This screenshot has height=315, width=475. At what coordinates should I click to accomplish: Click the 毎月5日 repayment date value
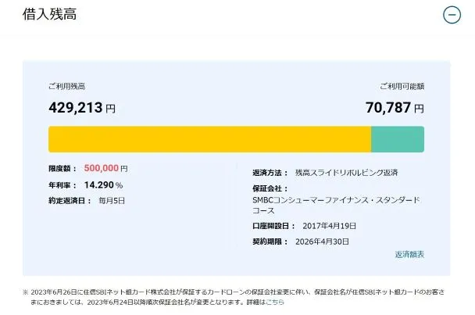click(x=112, y=201)
